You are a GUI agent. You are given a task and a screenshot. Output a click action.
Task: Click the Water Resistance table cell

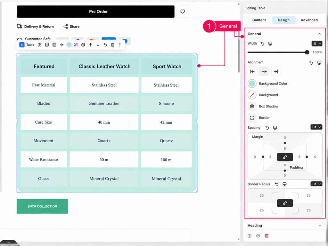44,160
